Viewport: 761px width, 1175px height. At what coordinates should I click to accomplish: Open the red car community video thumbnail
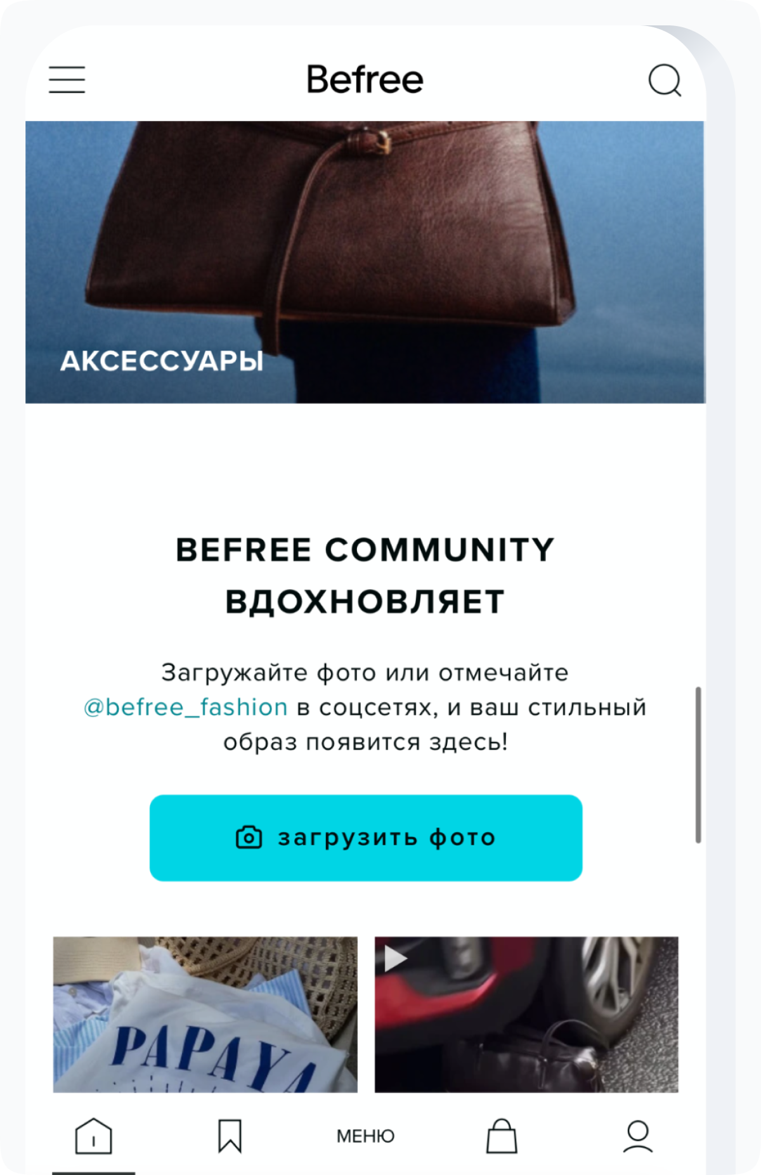pyautogui.click(x=526, y=1014)
